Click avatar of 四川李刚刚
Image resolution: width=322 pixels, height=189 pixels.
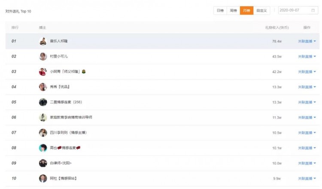click(43, 133)
